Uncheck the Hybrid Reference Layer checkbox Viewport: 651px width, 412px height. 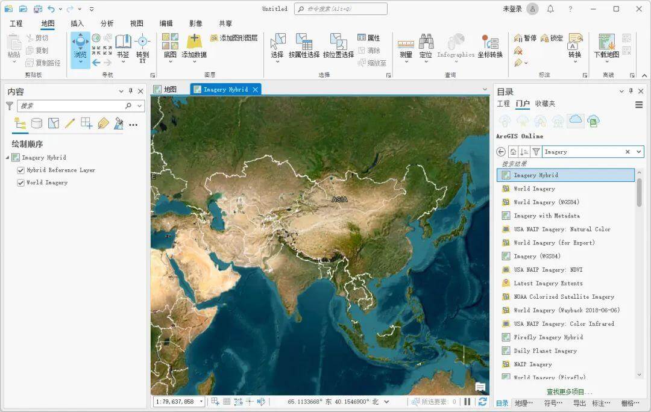[21, 170]
